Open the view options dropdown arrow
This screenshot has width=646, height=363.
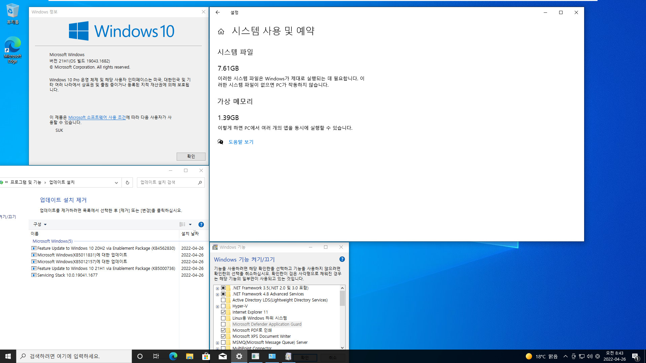point(190,225)
